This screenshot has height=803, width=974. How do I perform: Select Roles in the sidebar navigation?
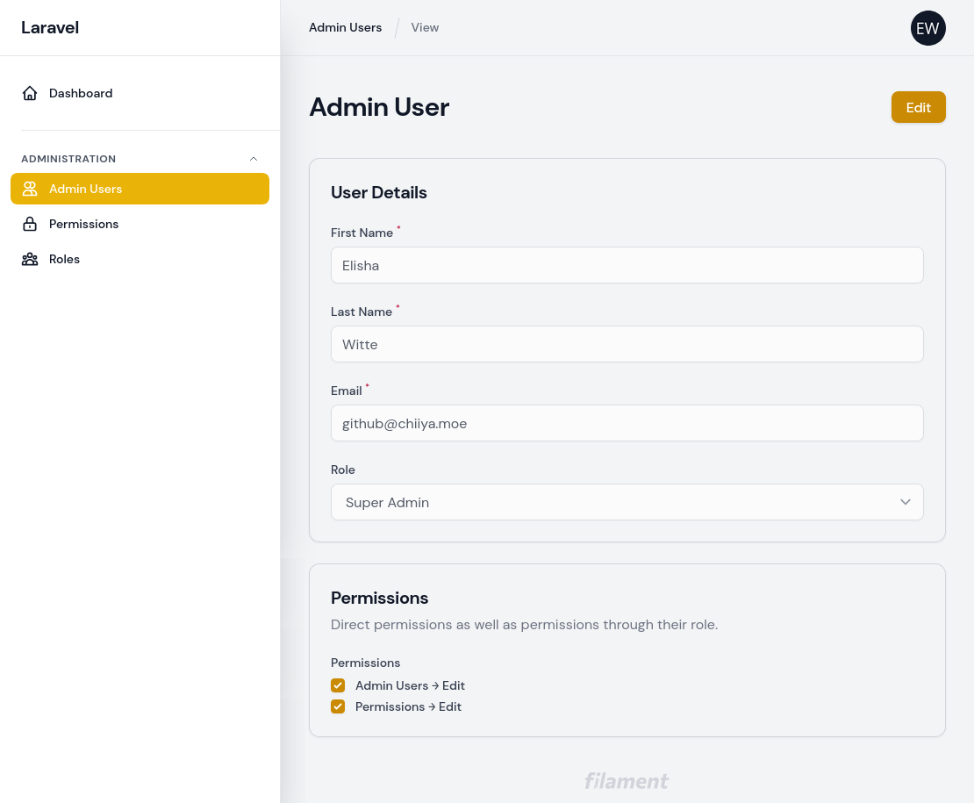click(x=64, y=259)
